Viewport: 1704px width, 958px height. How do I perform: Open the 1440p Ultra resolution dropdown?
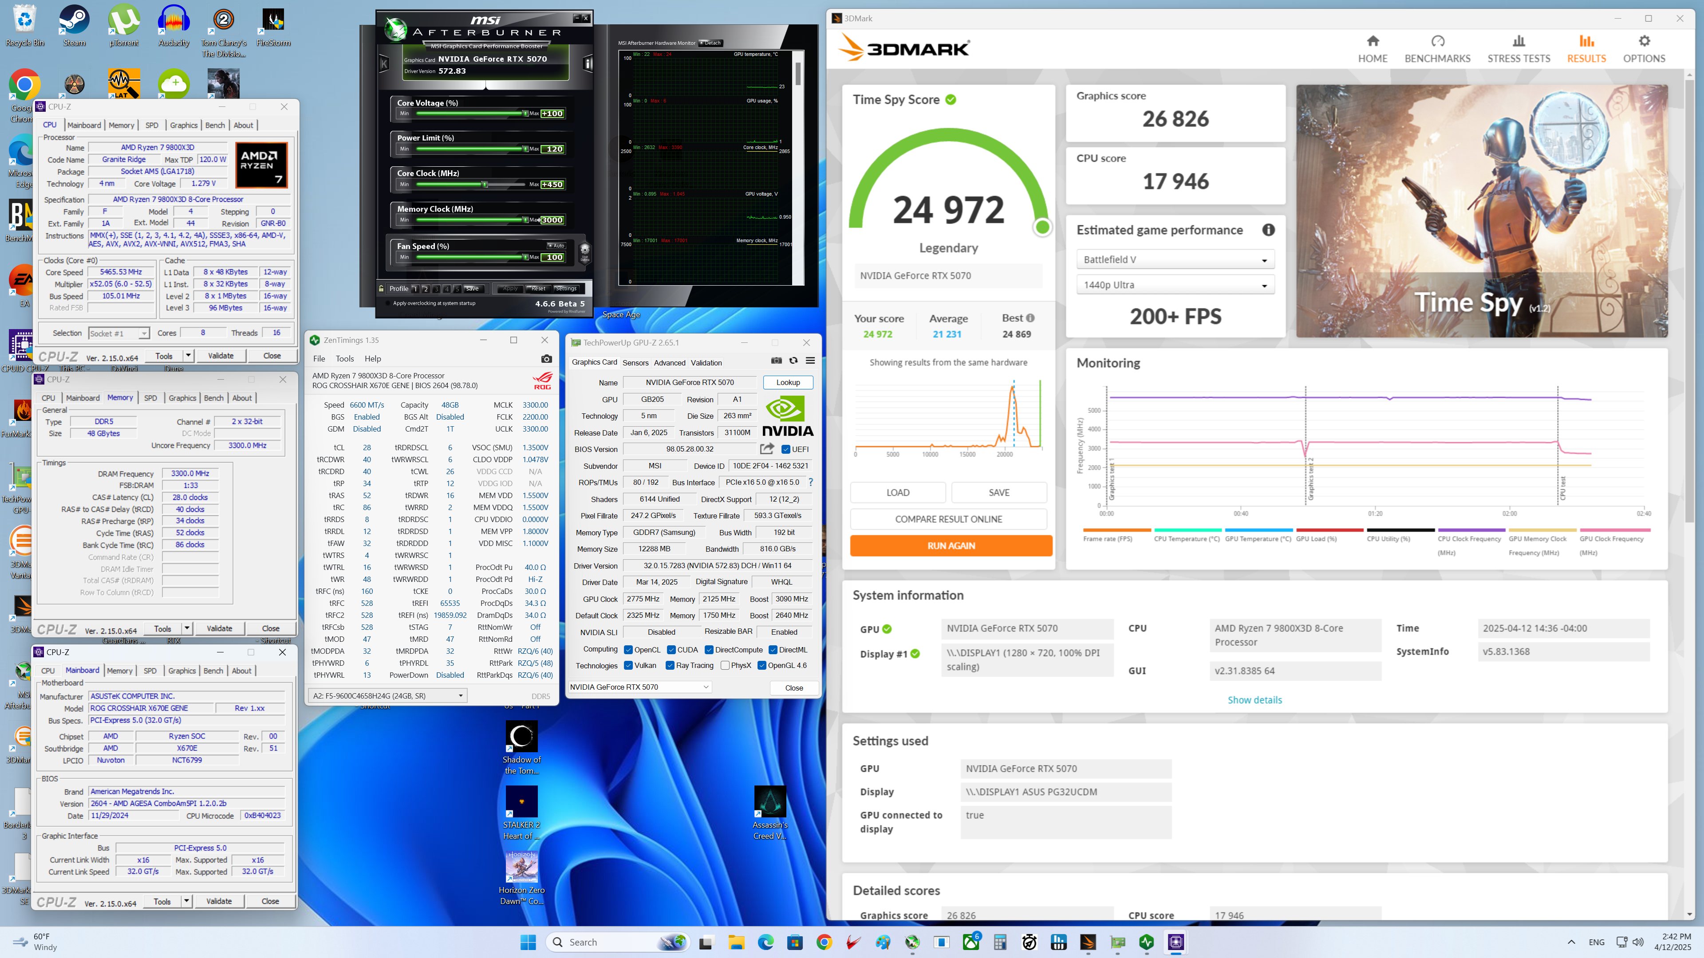(1175, 285)
